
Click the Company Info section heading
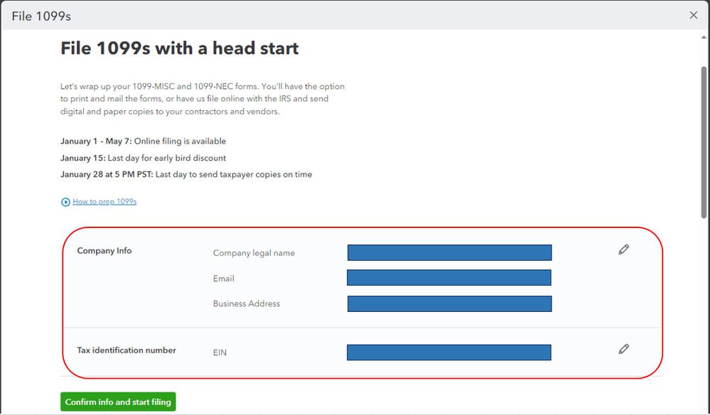[x=104, y=251]
